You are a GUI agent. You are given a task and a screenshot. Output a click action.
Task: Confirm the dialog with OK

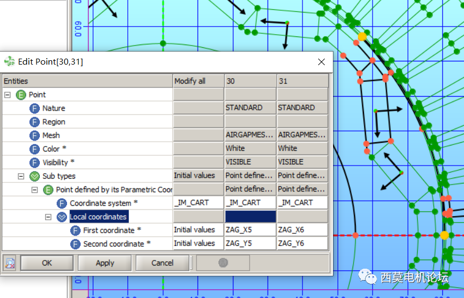(x=47, y=263)
